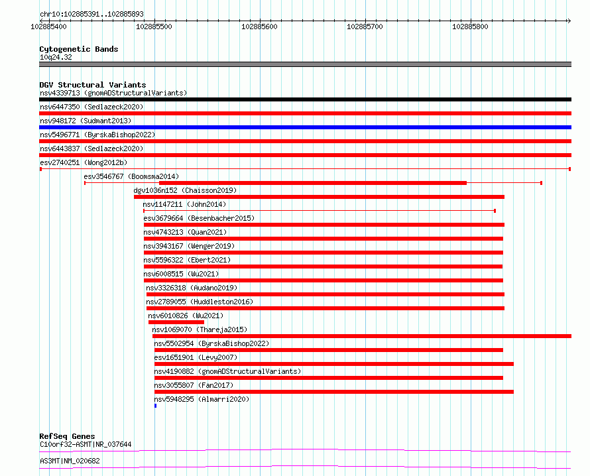Click the nsv3326318 (Audano2019) variant label

[192, 288]
